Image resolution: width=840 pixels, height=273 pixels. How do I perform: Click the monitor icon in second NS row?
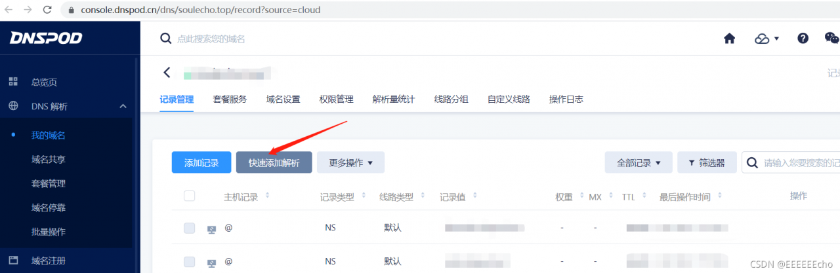click(x=211, y=263)
